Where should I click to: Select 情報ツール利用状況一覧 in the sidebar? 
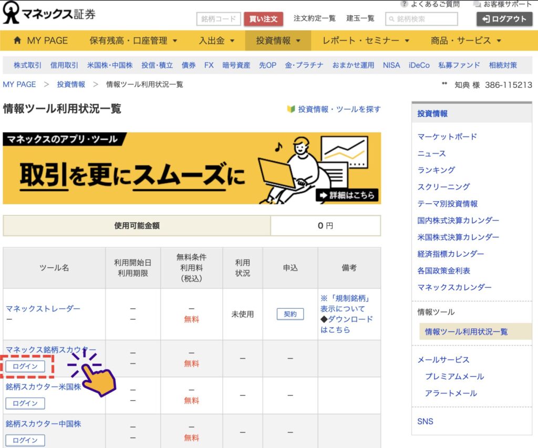click(x=475, y=331)
